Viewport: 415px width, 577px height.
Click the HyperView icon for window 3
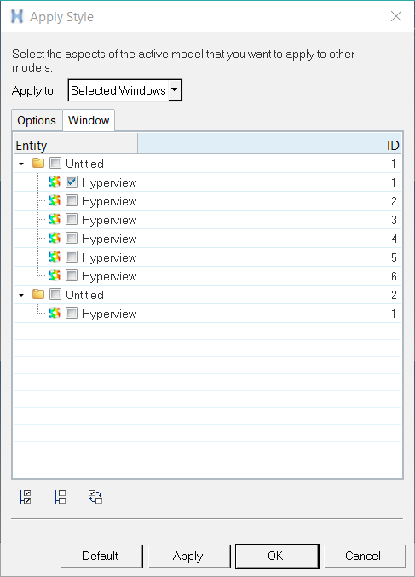pyautogui.click(x=55, y=220)
